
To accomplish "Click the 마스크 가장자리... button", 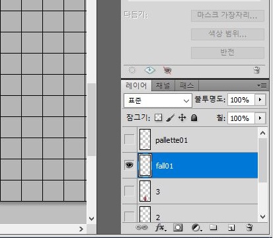I will pyautogui.click(x=227, y=15).
